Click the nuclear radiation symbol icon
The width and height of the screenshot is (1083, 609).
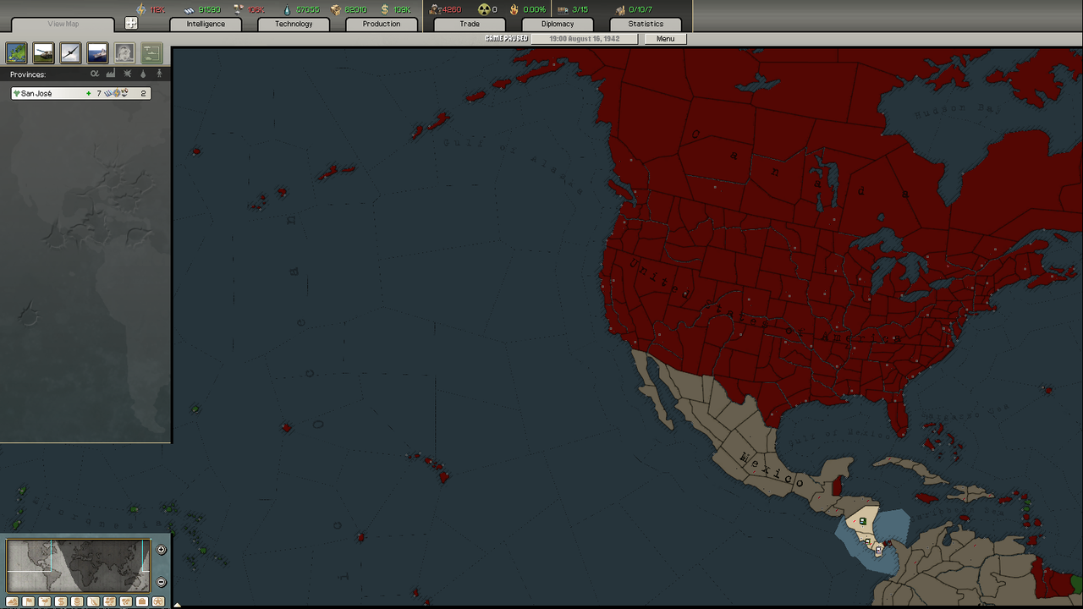484,9
